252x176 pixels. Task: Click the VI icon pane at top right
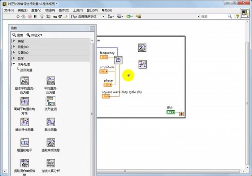245,14
